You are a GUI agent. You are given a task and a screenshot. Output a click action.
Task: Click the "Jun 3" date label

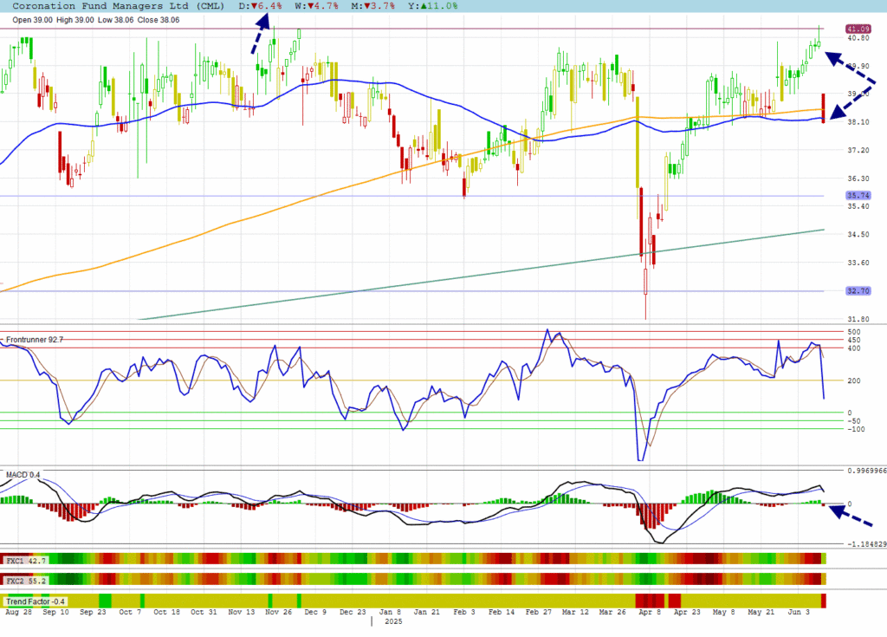tap(799, 612)
